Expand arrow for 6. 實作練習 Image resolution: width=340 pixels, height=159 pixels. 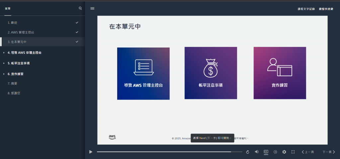4,74
